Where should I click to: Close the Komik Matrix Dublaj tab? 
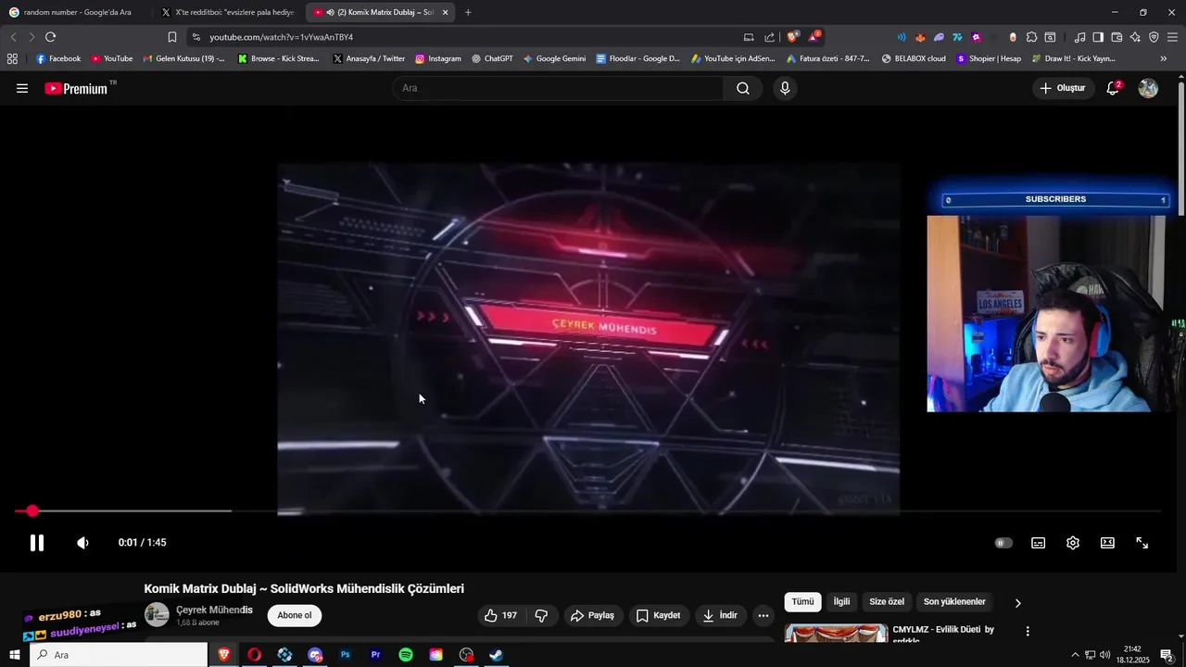pyautogui.click(x=446, y=12)
